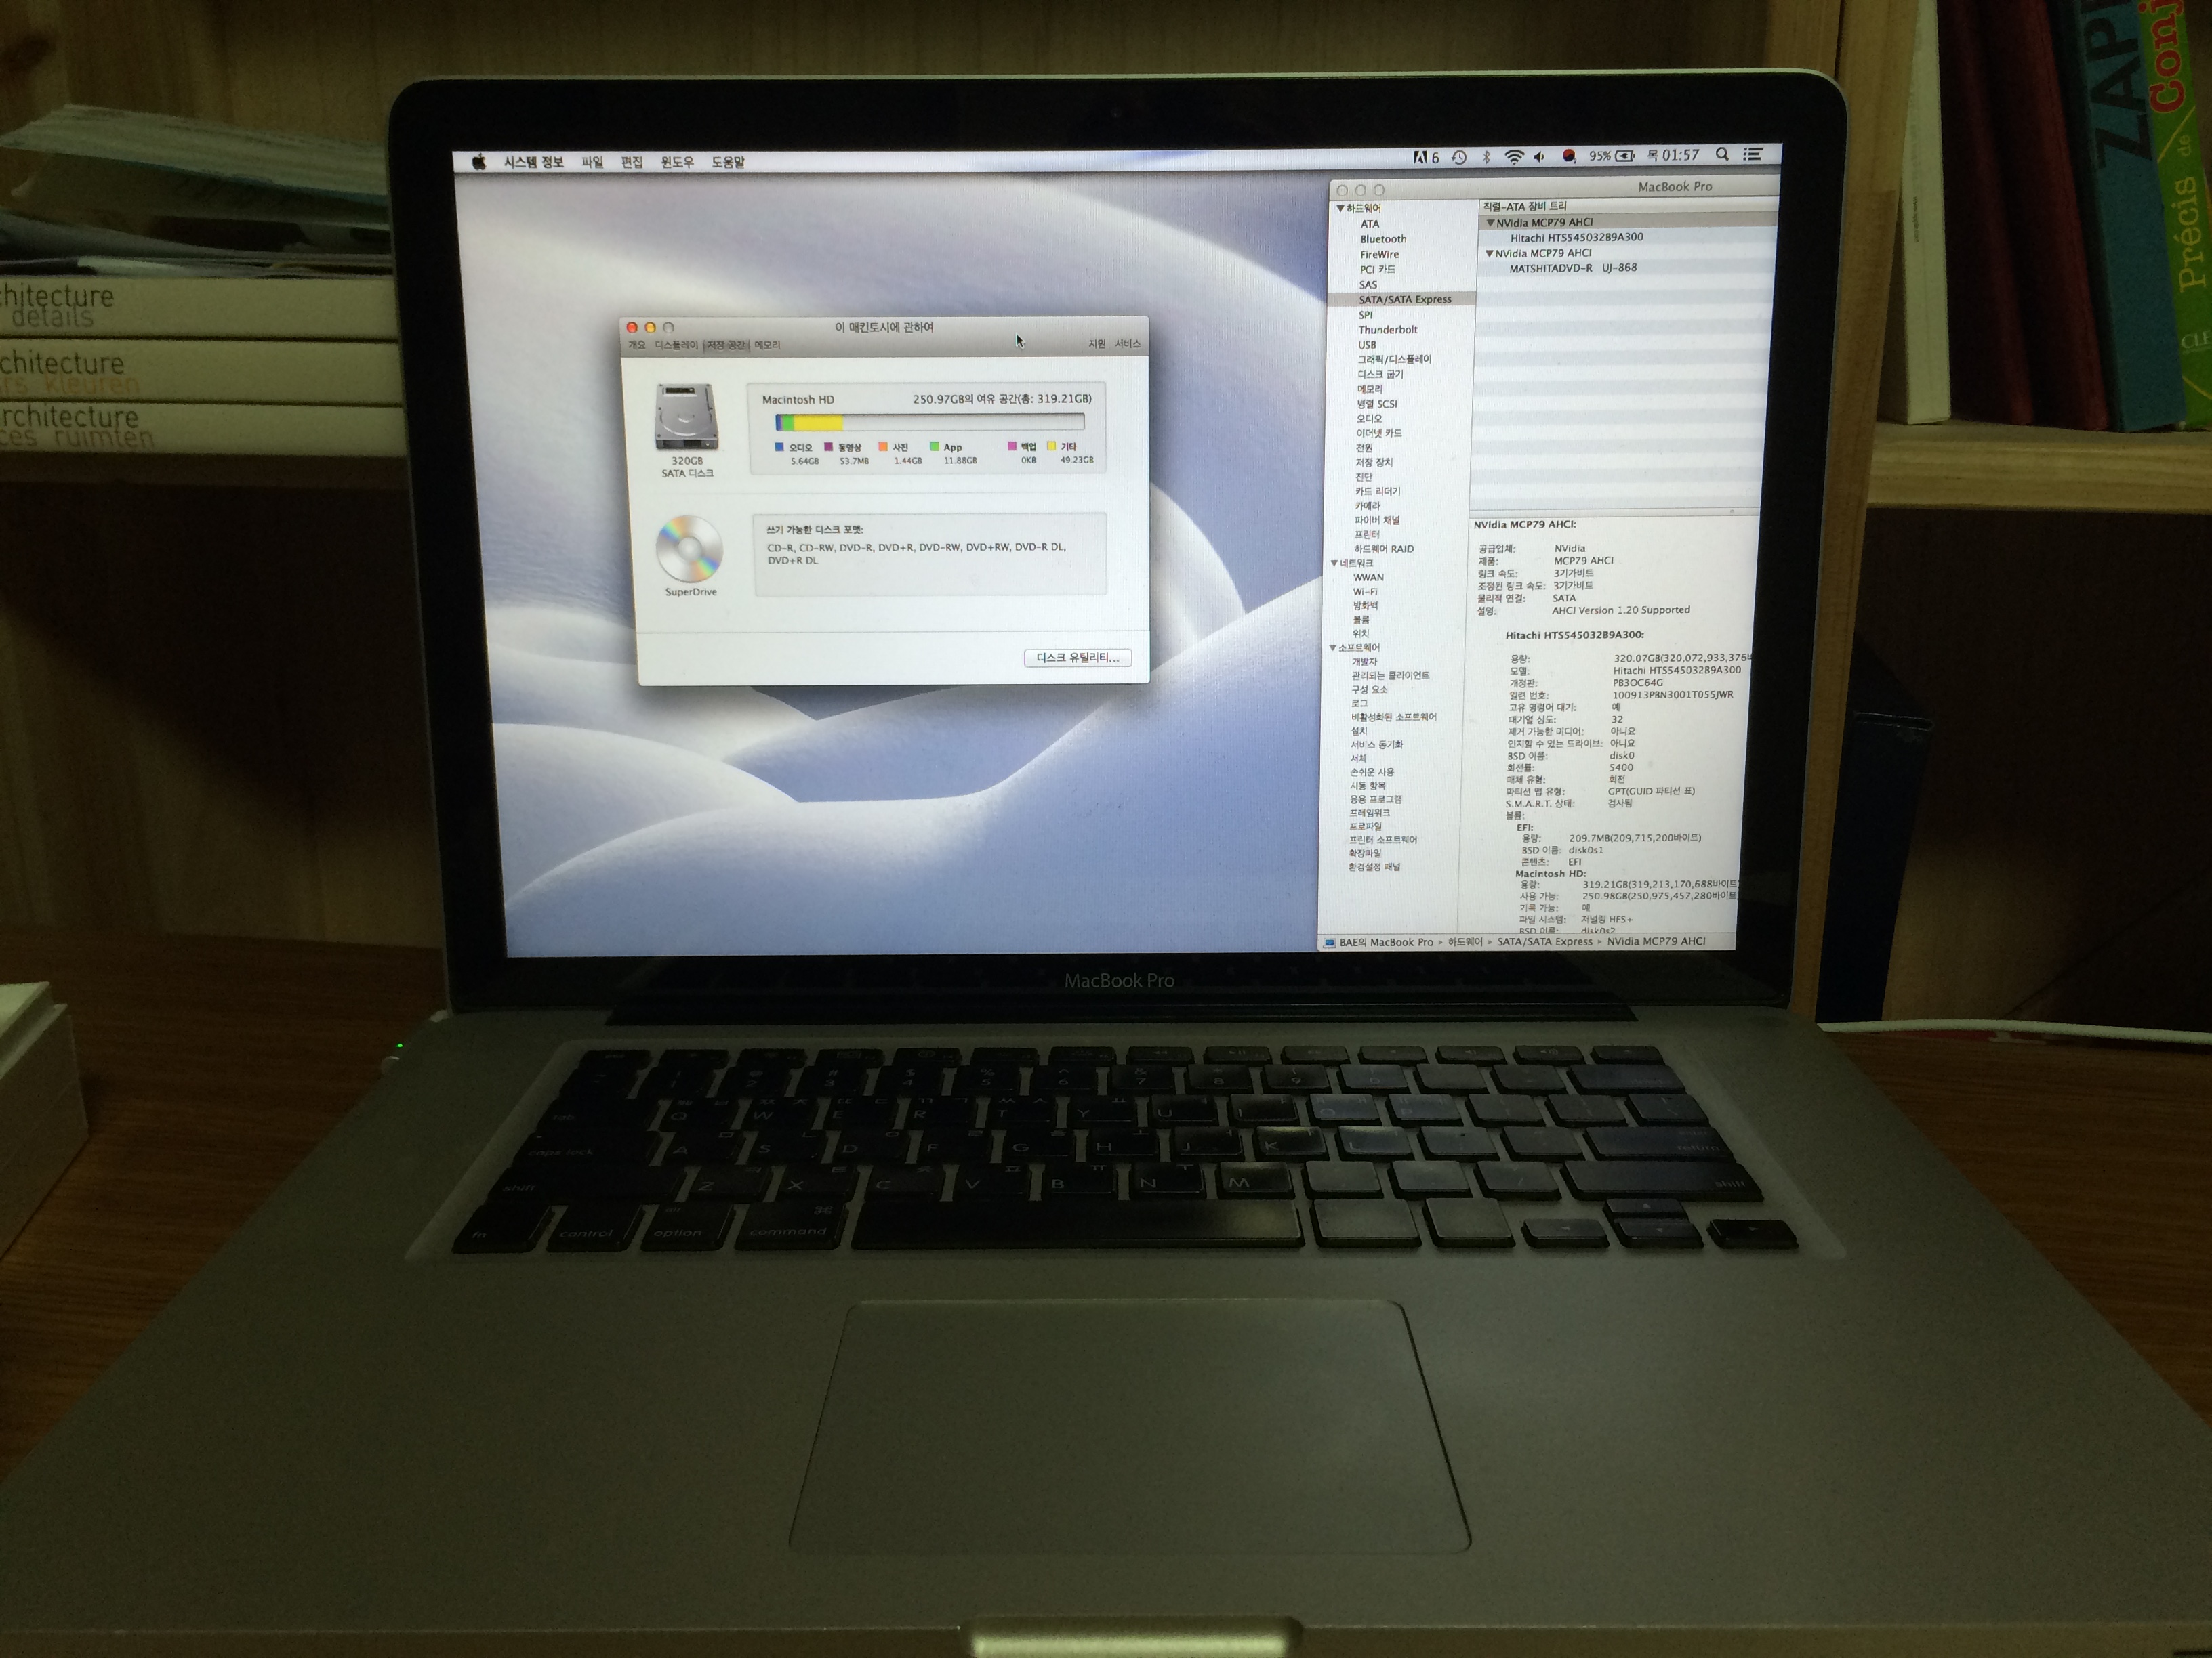Click the 320GB SATA hard disk icon
Image resolution: width=2212 pixels, height=1658 pixels.
click(x=686, y=417)
